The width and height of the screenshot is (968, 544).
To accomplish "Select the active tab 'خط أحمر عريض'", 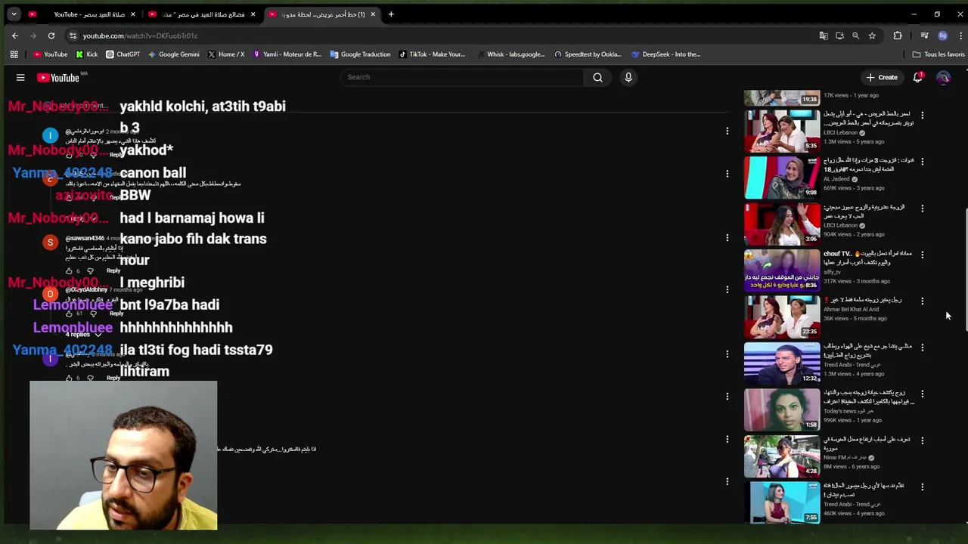I will click(x=321, y=14).
